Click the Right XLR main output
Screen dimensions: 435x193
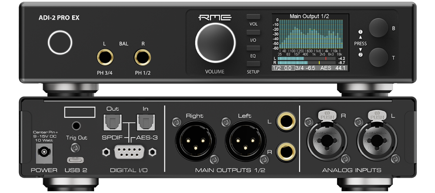(195, 141)
